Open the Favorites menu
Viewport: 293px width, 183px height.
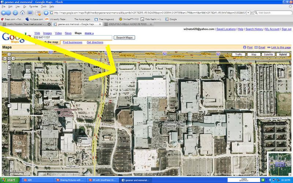coord(33,7)
